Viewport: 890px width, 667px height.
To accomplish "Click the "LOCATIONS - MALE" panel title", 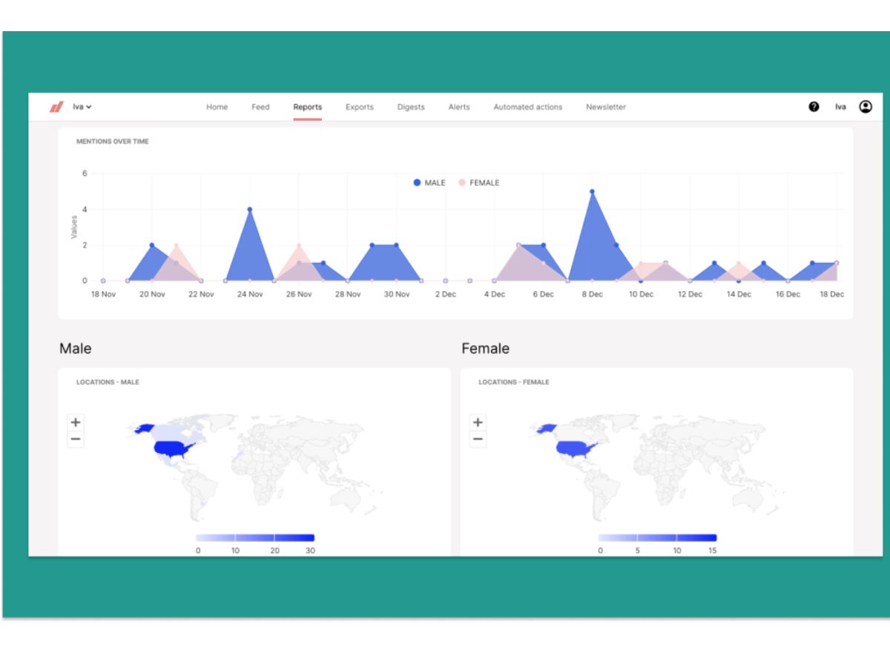I will click(x=108, y=382).
